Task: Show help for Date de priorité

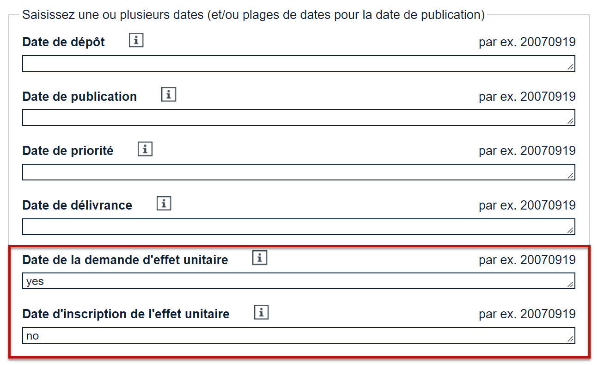Action: click(x=145, y=149)
